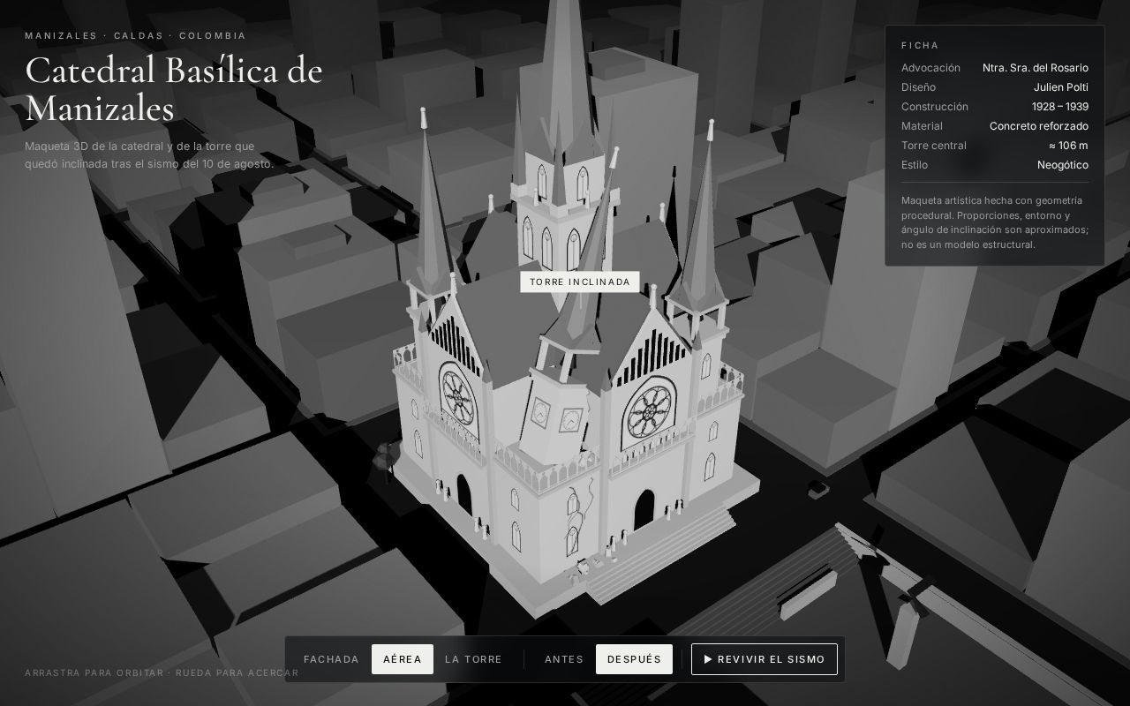
Task: Click the Construcción label
Action: click(x=935, y=107)
